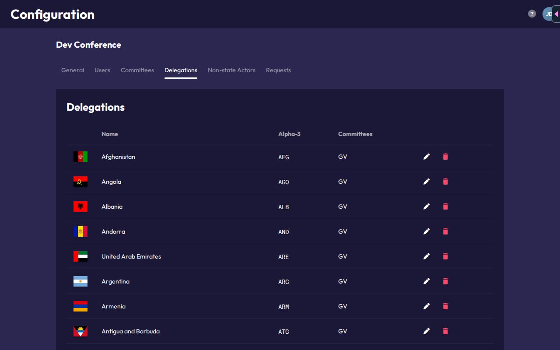Click the ARE alpha-3 code
560x350 pixels.
tap(283, 257)
